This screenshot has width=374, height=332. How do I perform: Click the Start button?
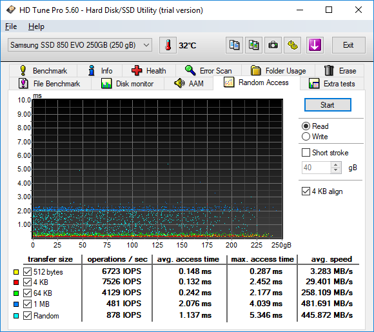[x=328, y=105]
